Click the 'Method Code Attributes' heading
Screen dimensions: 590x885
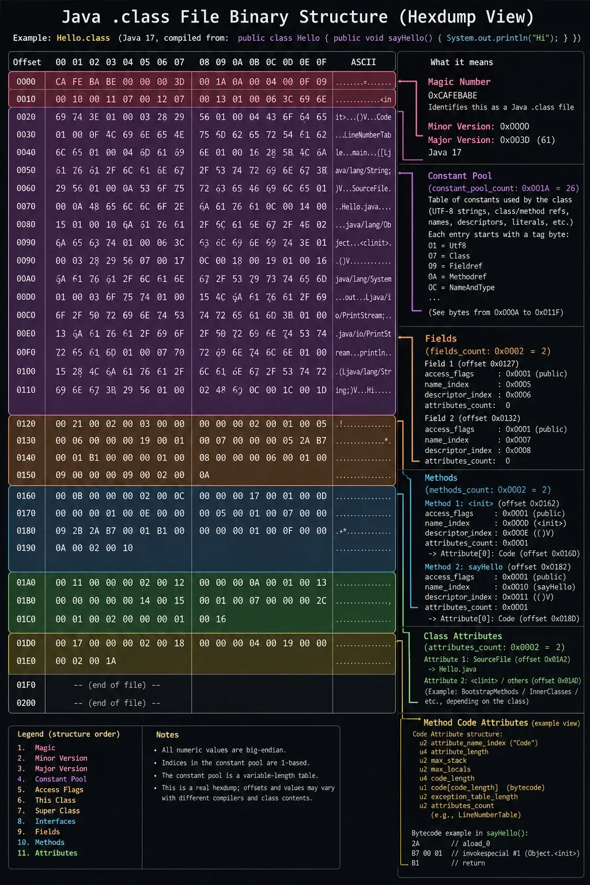coord(475,723)
